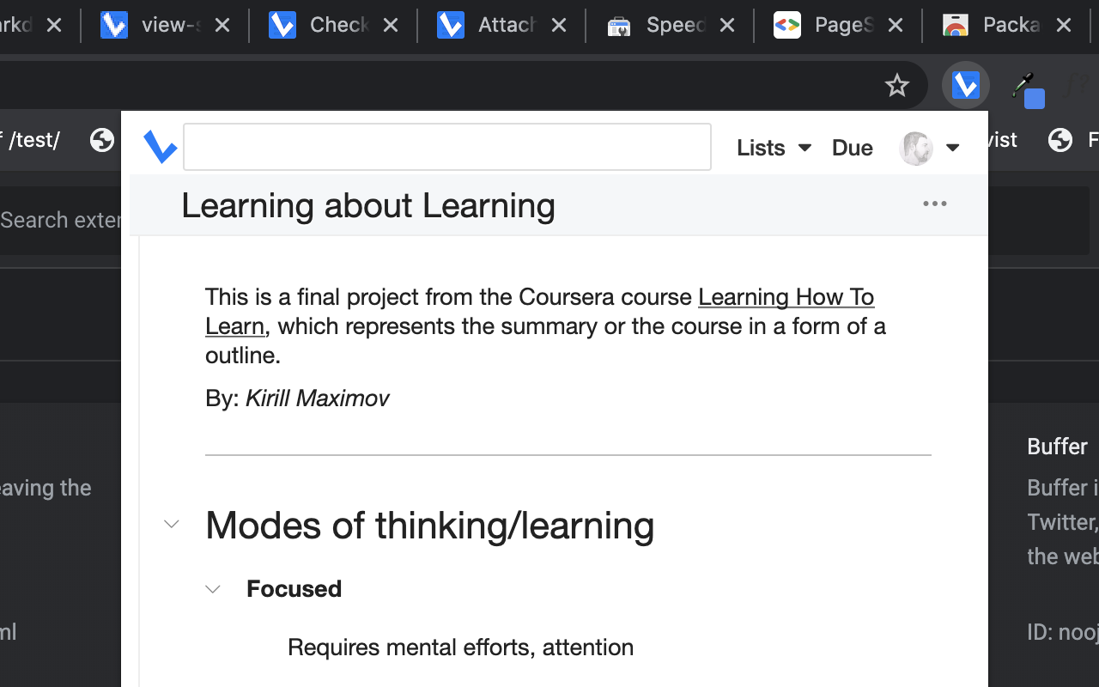Open the Due tasks view
1099x687 pixels.
tap(852, 148)
